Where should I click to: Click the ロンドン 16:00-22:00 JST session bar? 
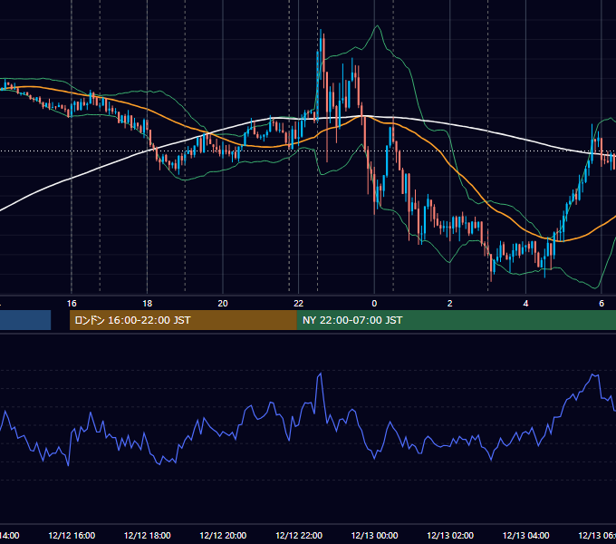coord(183,320)
